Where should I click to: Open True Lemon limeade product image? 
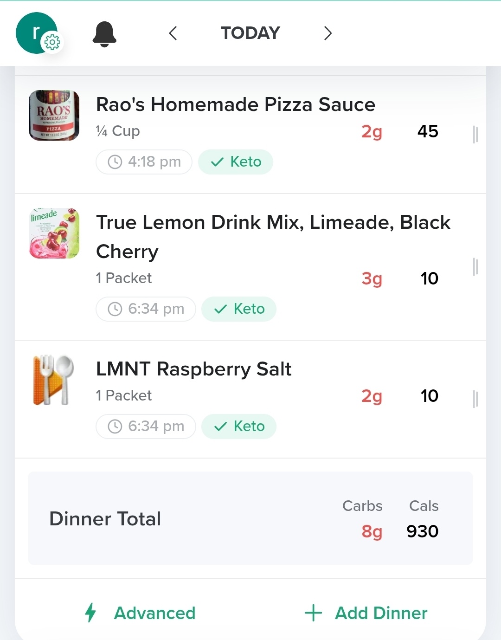[54, 233]
